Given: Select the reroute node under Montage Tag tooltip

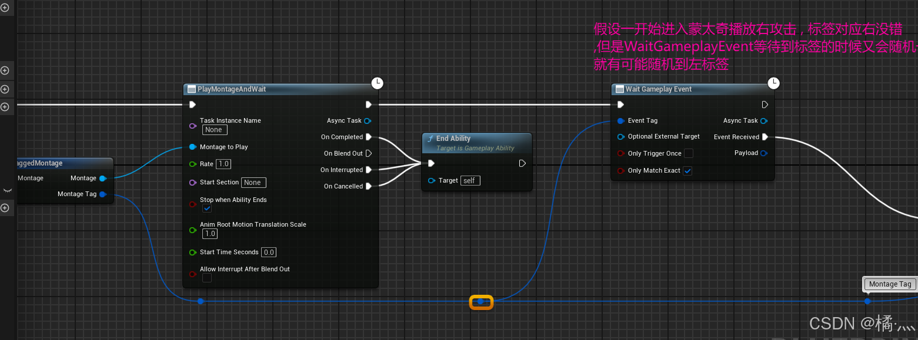Looking at the screenshot, I should tap(867, 301).
